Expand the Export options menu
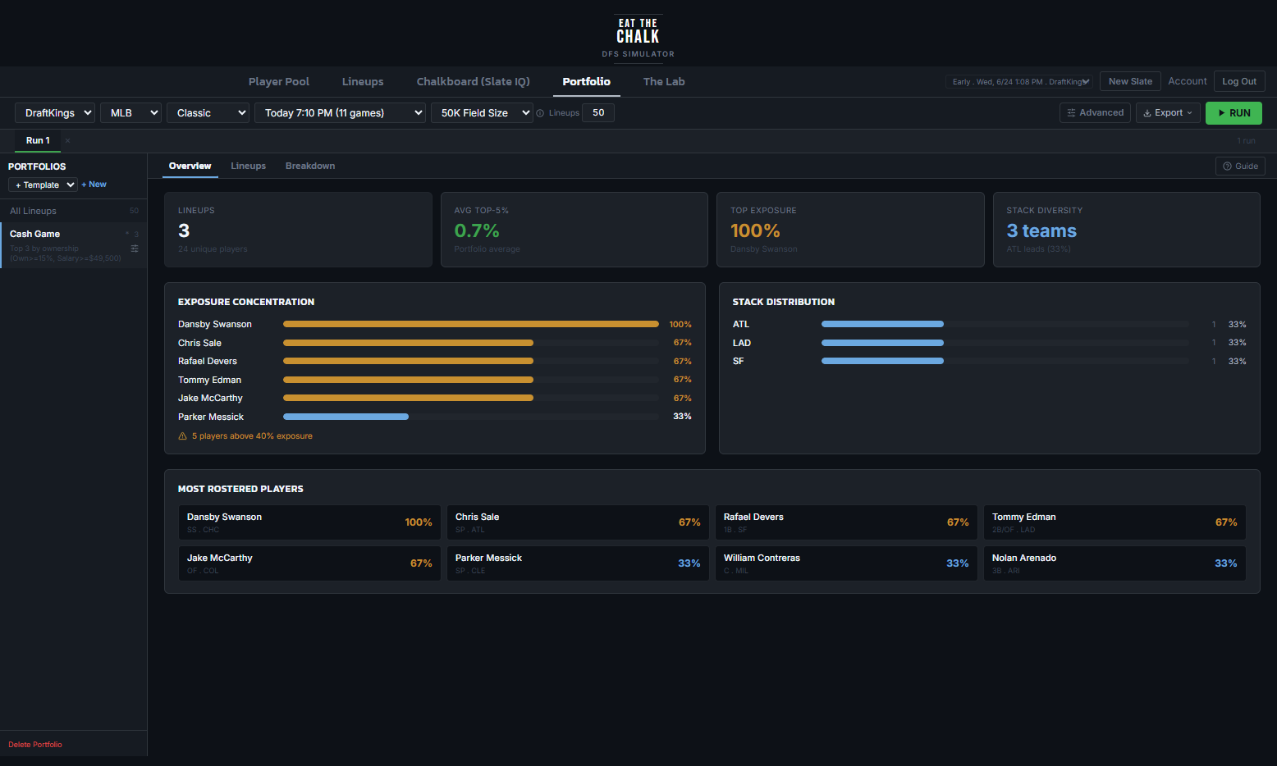Viewport: 1277px width, 766px height. [1168, 113]
